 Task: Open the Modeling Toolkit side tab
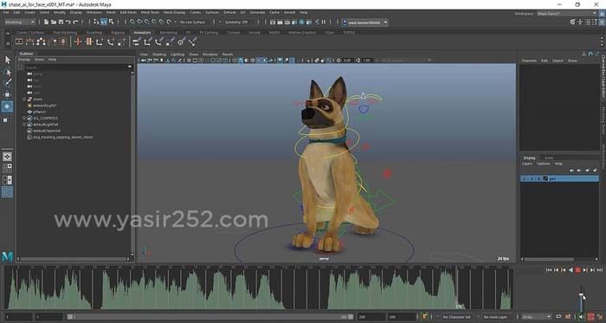coord(603,121)
